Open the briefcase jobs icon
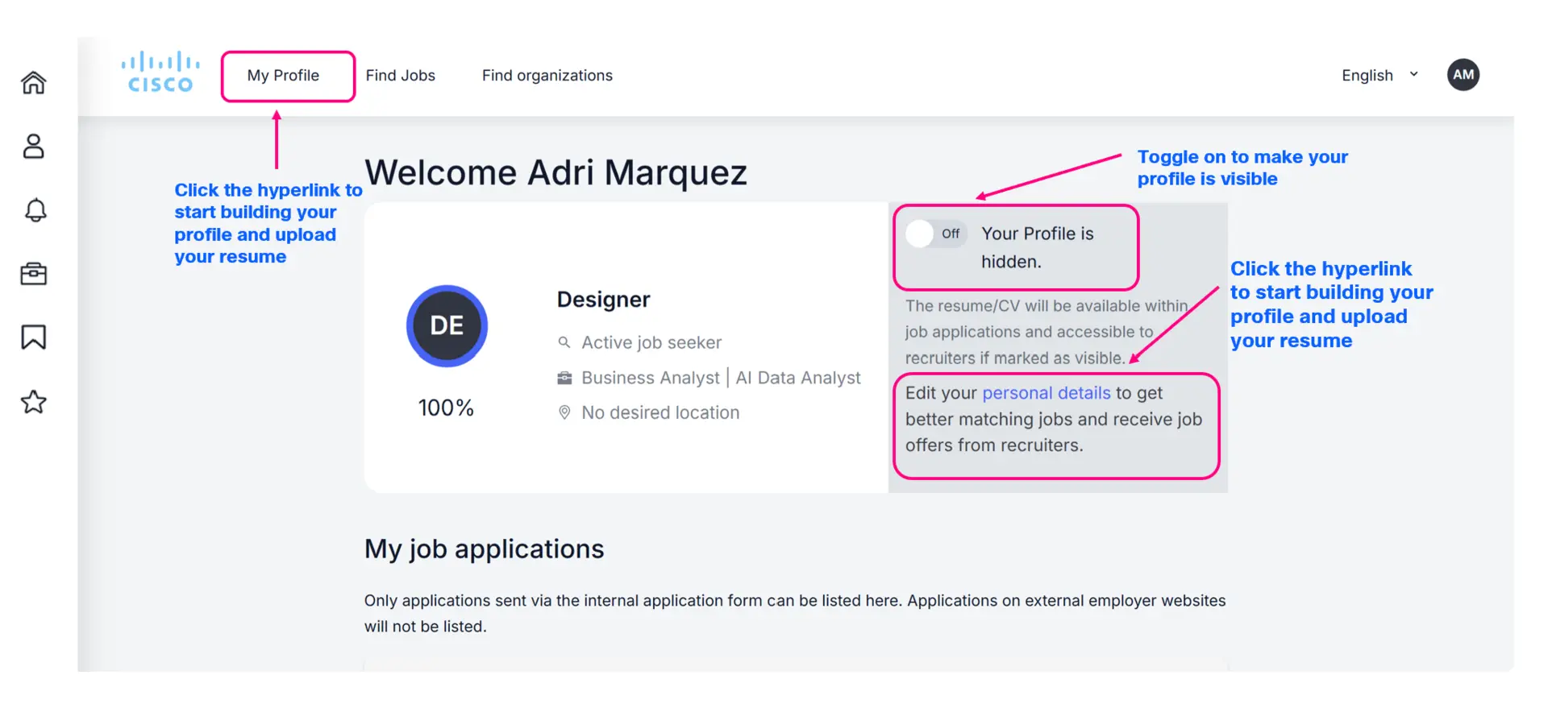Viewport: 1548px width, 708px height. (x=34, y=274)
